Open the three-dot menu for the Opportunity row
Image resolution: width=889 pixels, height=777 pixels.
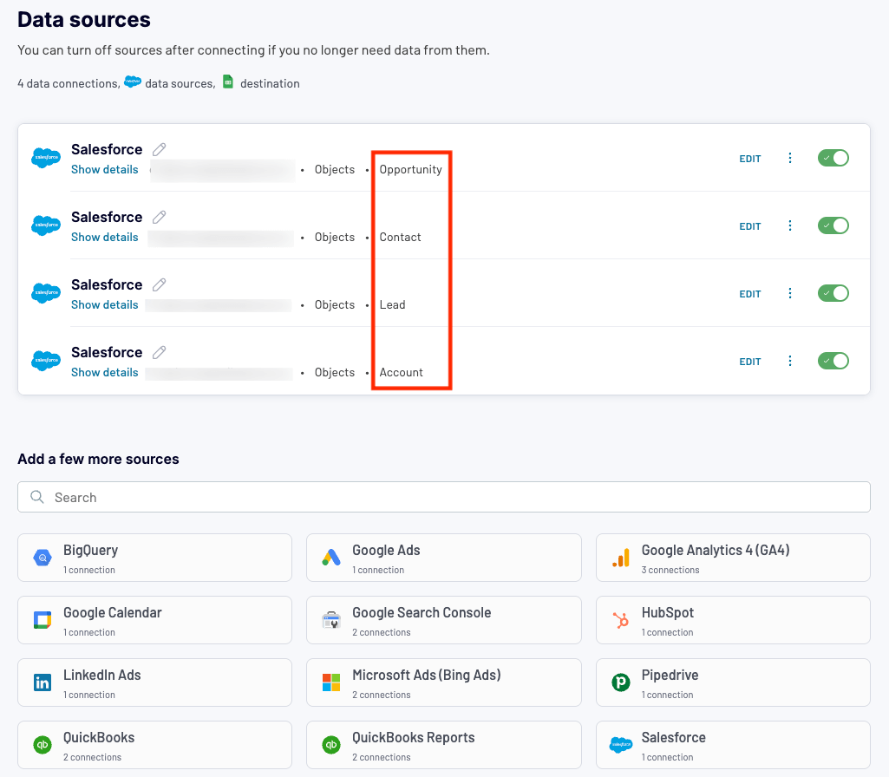[790, 158]
